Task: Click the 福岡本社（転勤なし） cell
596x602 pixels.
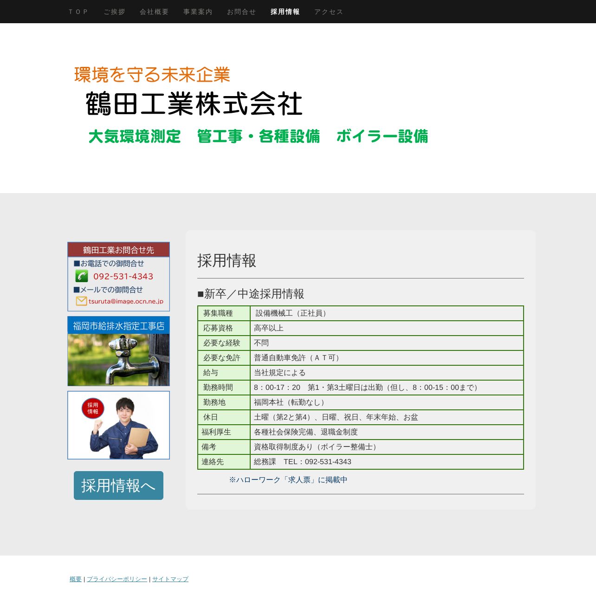Action: [387, 402]
